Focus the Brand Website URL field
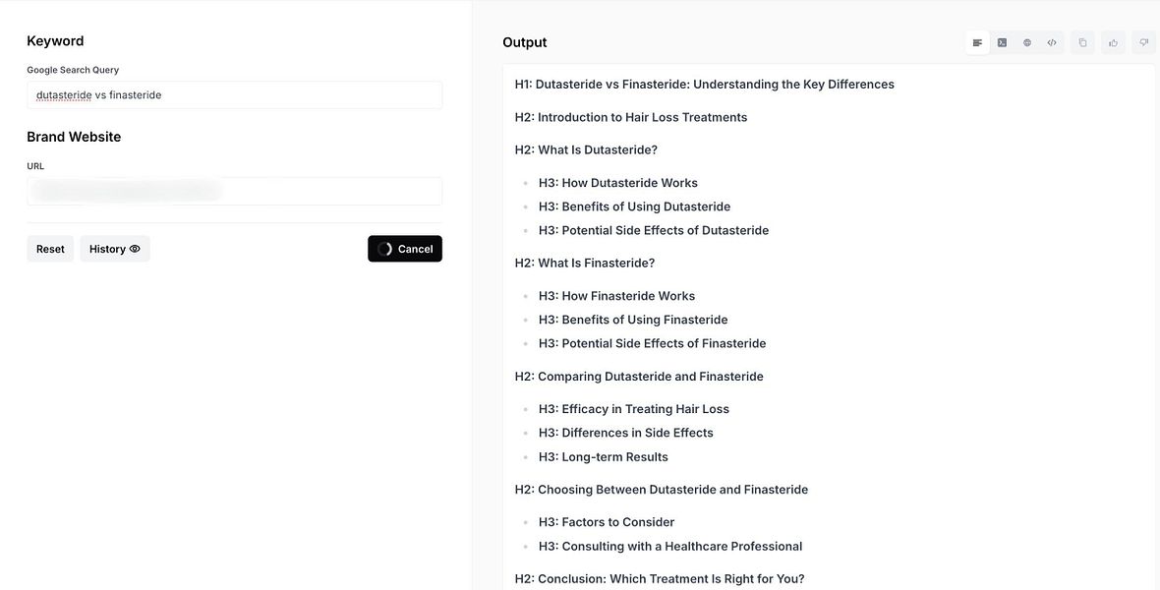 [x=235, y=191]
